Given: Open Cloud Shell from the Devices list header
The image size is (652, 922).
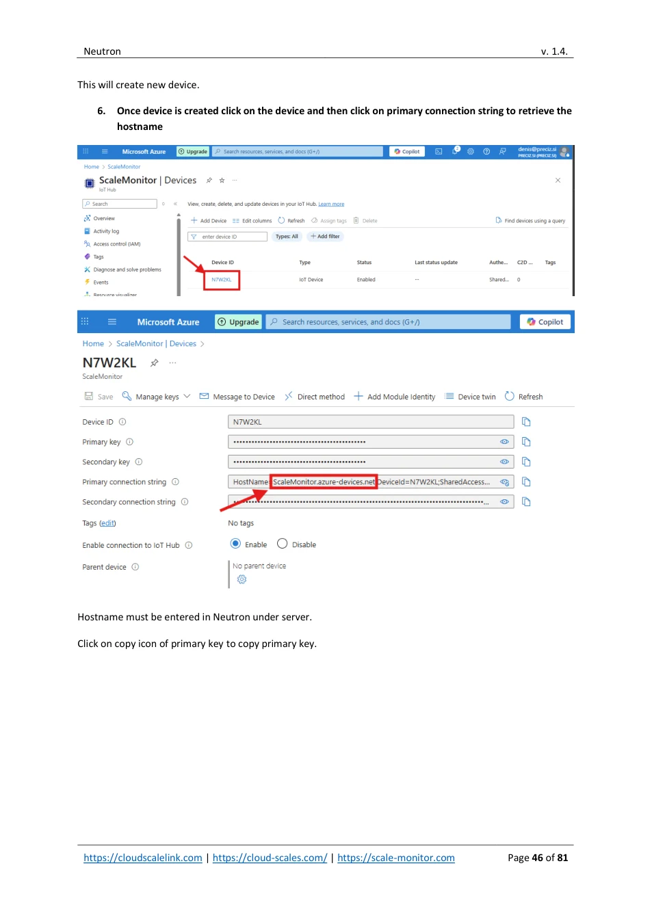Looking at the screenshot, I should tap(439, 152).
